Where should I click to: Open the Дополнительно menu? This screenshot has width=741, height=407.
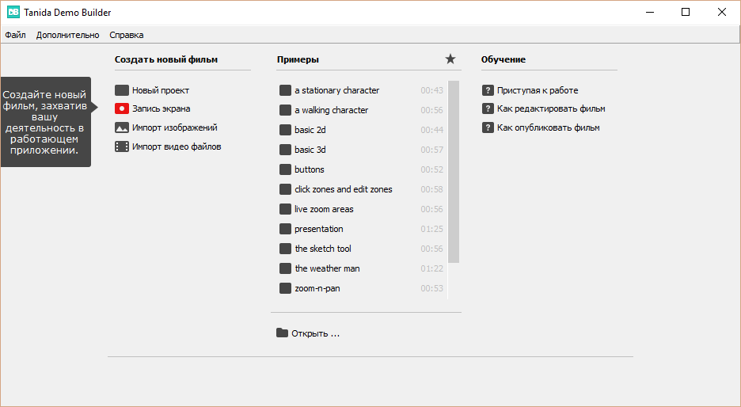click(68, 35)
